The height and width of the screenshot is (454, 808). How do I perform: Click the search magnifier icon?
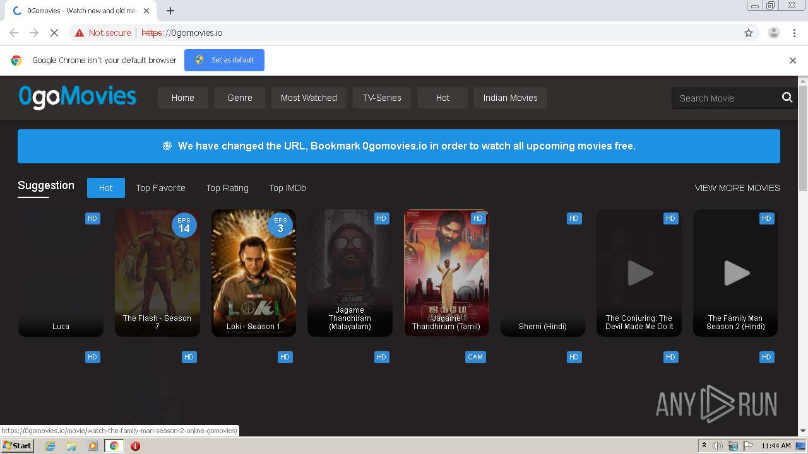click(787, 98)
